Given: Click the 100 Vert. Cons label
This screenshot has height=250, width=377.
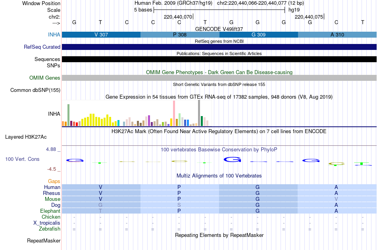Looking at the screenshot, I should click(x=22, y=159).
